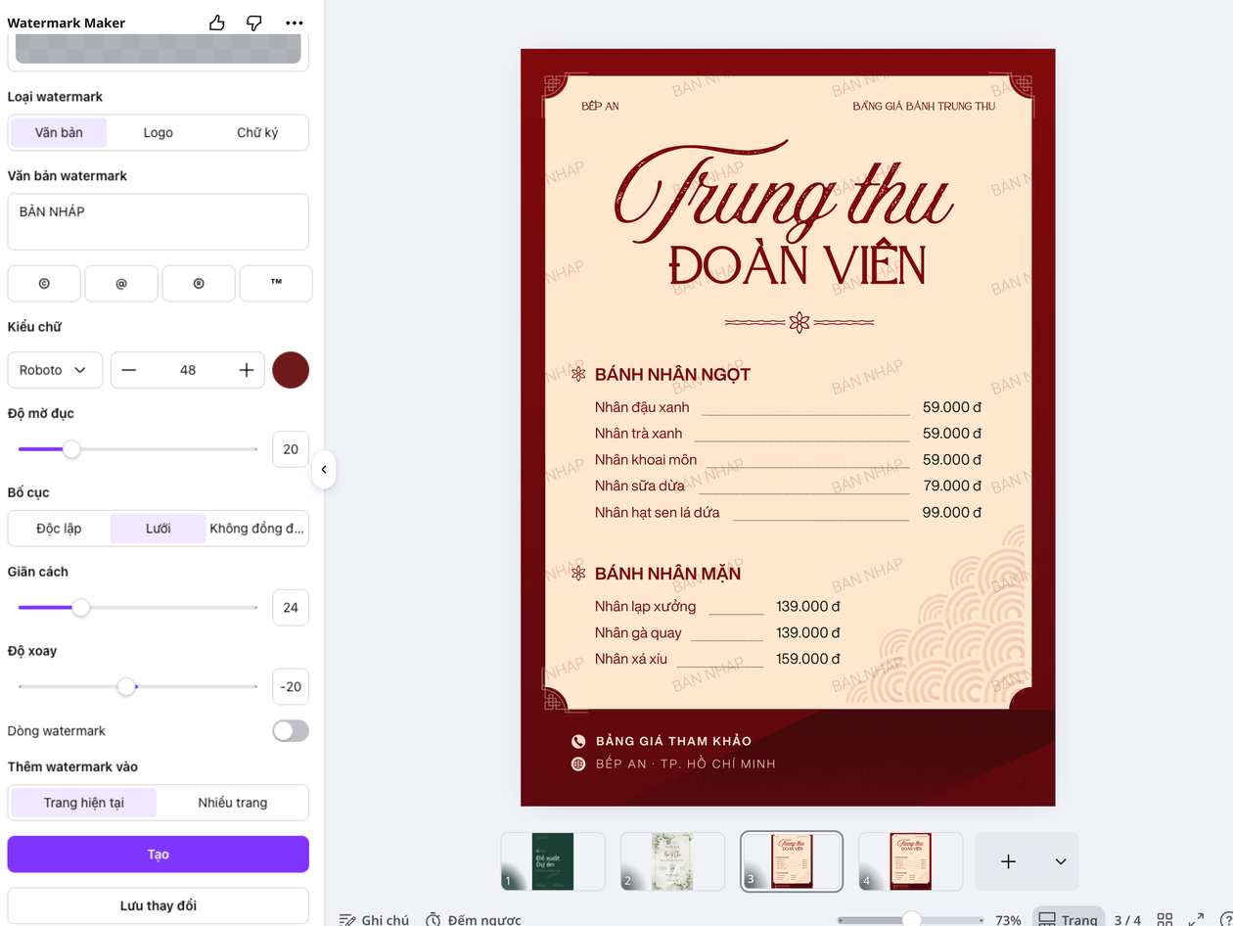Insert the registered ® symbol

(x=199, y=283)
